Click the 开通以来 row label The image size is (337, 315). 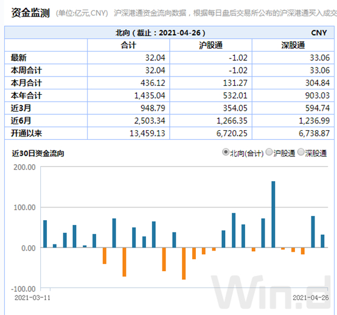[x=26, y=133]
